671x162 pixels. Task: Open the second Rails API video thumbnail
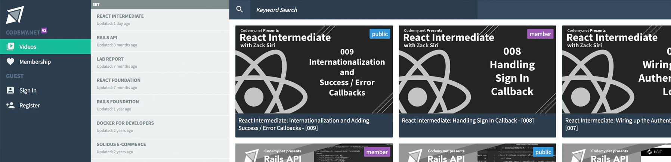pyautogui.click(x=477, y=153)
